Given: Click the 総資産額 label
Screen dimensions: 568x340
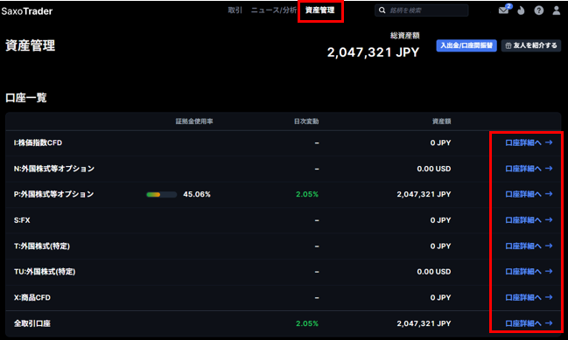Looking at the screenshot, I should pos(404,36).
